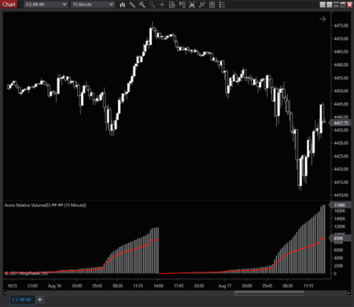Click the 4437.75 current price marker

pos(340,123)
